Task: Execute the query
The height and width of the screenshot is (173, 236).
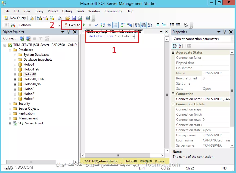Action: (72, 25)
